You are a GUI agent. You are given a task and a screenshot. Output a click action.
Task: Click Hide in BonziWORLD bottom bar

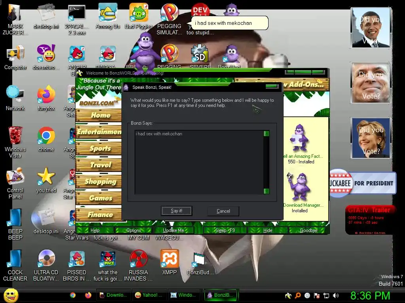[268, 230]
